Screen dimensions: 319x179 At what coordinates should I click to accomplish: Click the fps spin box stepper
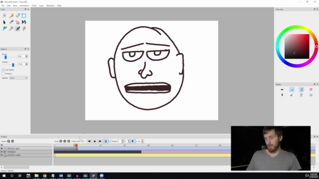143,141
